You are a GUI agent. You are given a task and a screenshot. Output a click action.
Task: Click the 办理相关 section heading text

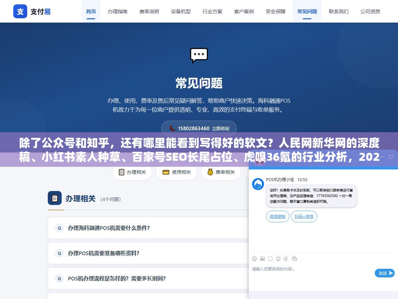click(81, 198)
